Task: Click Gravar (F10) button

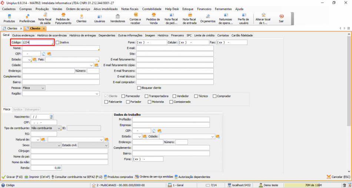Action: [12, 177]
